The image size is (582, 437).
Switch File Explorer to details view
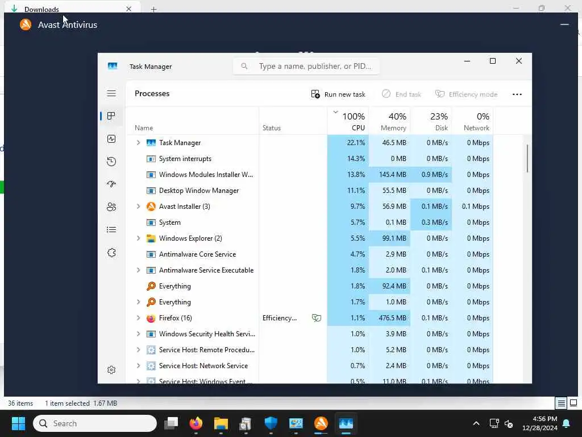[x=561, y=403]
